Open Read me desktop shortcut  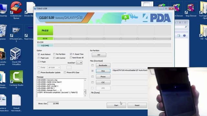pyautogui.click(x=29, y=32)
